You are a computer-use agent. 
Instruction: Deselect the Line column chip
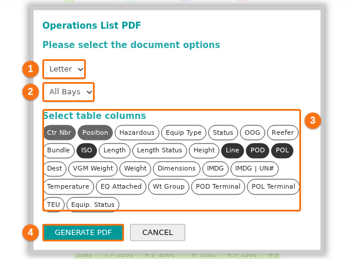tap(232, 151)
